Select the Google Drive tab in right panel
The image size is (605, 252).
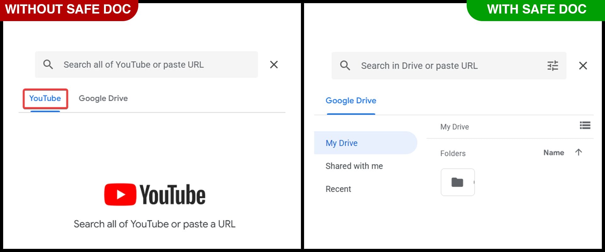tap(351, 101)
